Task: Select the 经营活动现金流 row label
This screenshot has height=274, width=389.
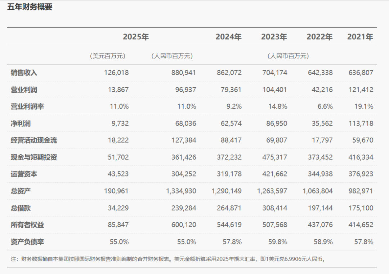Action: coord(34,140)
